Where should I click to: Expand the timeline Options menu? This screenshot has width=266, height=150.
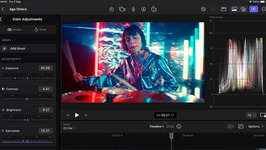[256, 126]
